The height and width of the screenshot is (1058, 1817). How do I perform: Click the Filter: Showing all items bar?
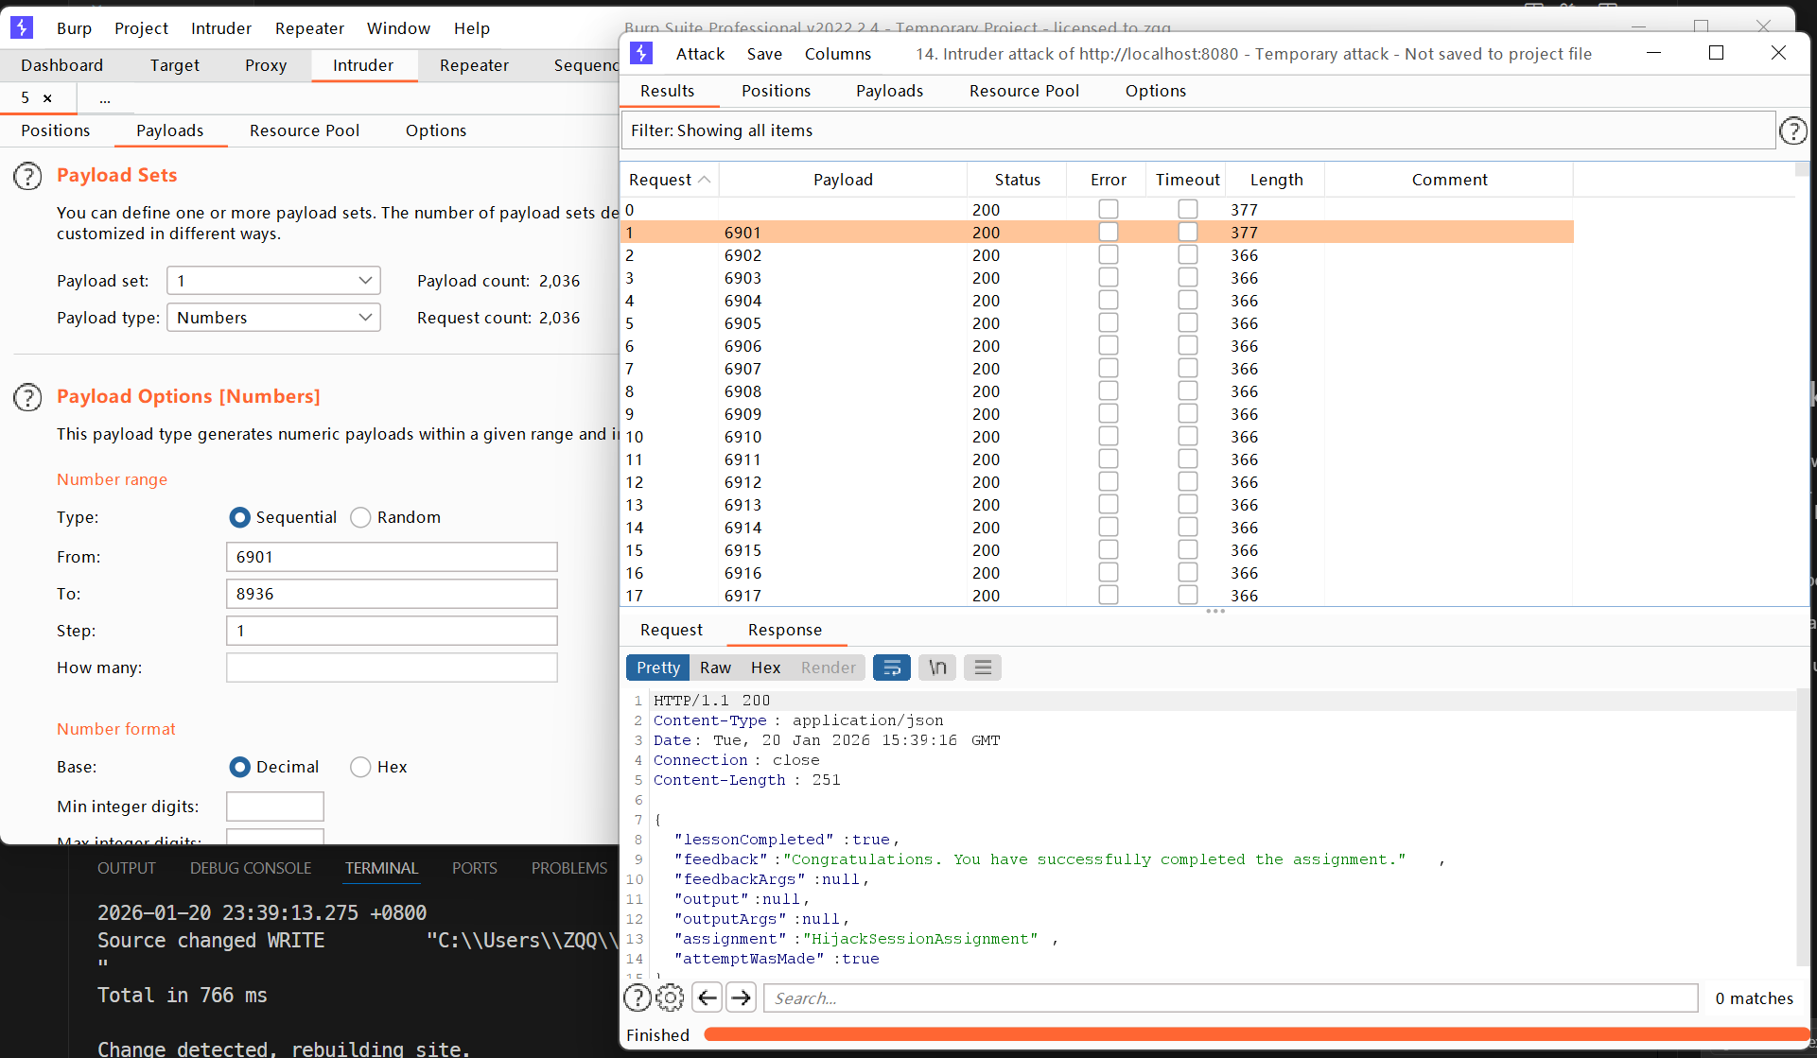pos(1197,130)
